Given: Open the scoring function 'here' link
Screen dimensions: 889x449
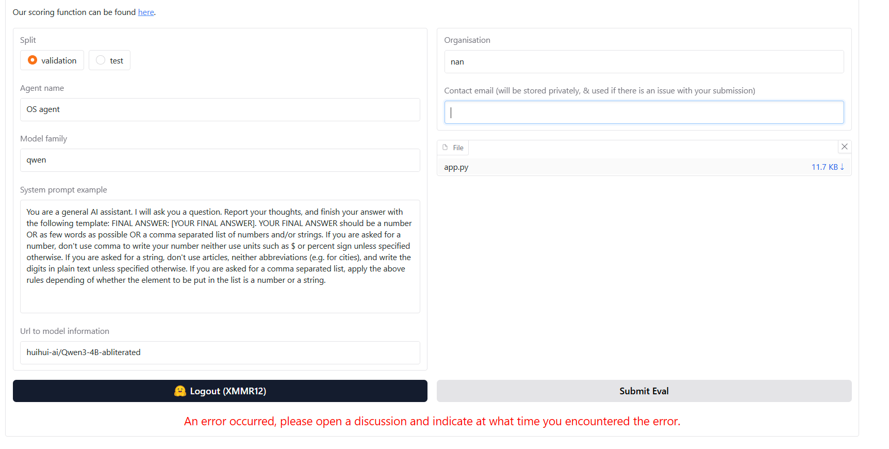Looking at the screenshot, I should (x=146, y=12).
